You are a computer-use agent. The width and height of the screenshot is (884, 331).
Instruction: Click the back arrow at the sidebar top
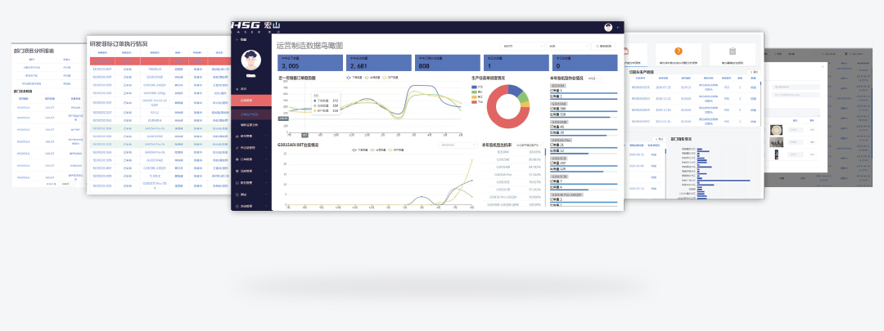point(237,39)
